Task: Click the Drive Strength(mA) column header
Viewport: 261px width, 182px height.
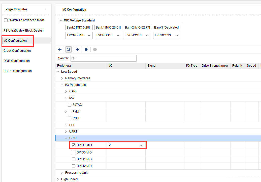Action: click(x=215, y=66)
